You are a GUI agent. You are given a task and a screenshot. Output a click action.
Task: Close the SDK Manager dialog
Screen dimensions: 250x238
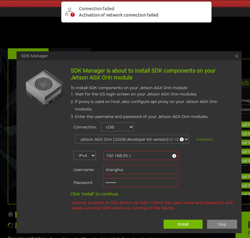236,56
